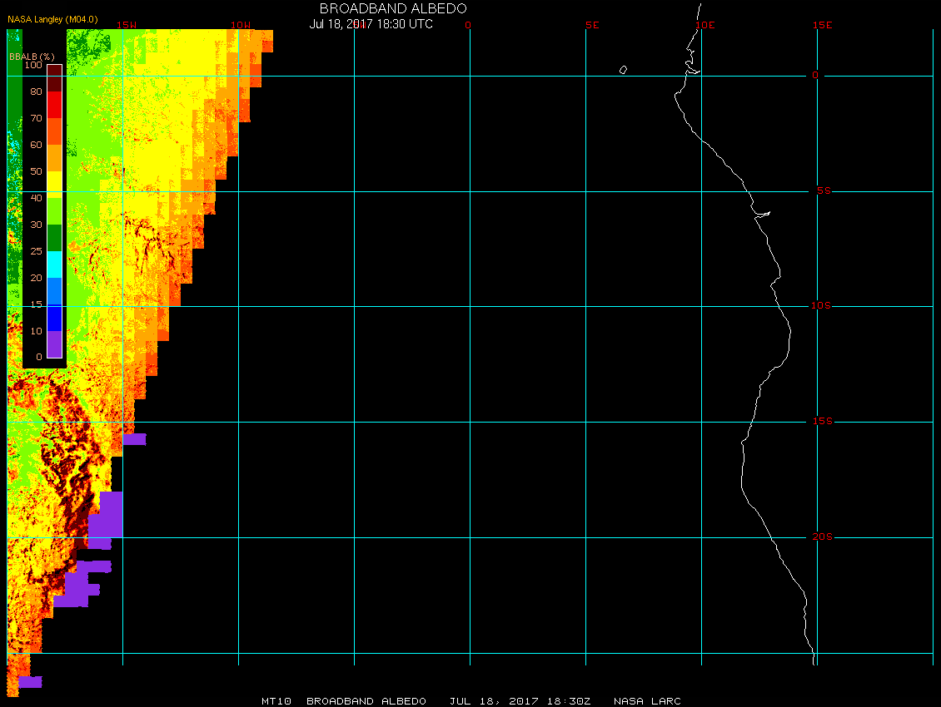Click the small island outline near the equator

tap(623, 70)
